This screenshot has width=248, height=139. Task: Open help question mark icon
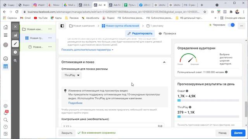pyautogui.click(x=5, y=127)
